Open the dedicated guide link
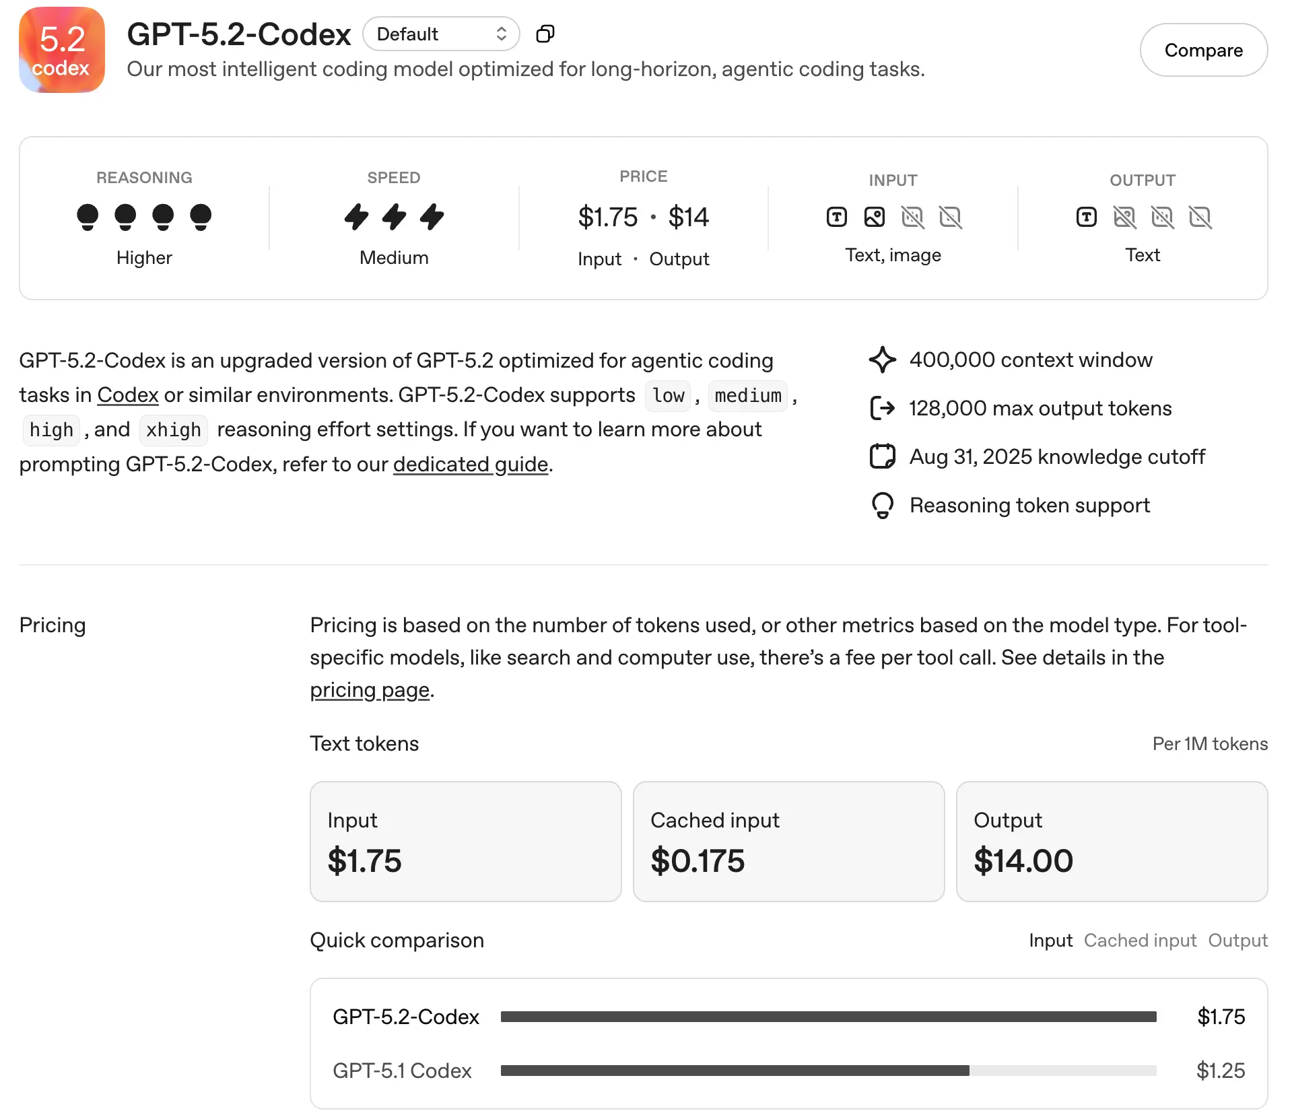 pos(470,464)
